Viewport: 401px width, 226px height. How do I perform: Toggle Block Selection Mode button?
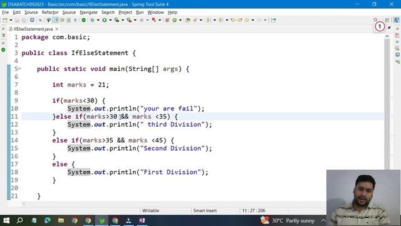(68, 20)
